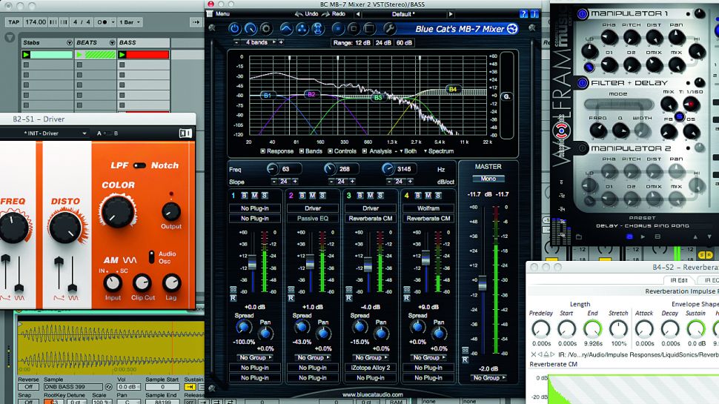Click band 3 reset R icon
Image resolution: width=719 pixels, height=404 pixels.
coord(348,298)
